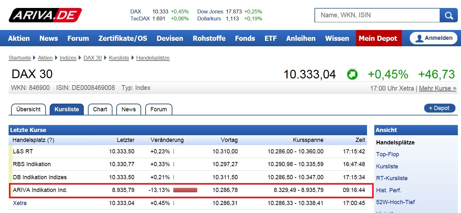This screenshot has width=461, height=213.
Task: Open the ETF navigation item
Action: (270, 39)
